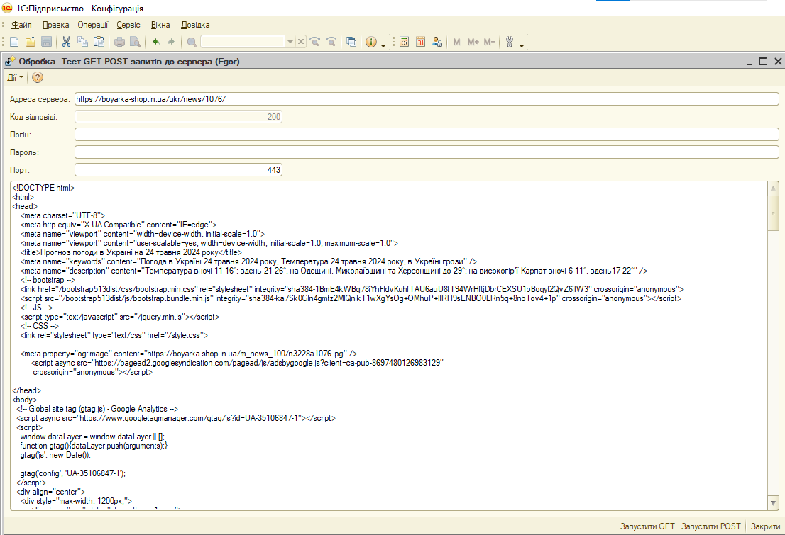Expand the toolbar search dropdown arrow
The height and width of the screenshot is (535, 785).
(290, 42)
